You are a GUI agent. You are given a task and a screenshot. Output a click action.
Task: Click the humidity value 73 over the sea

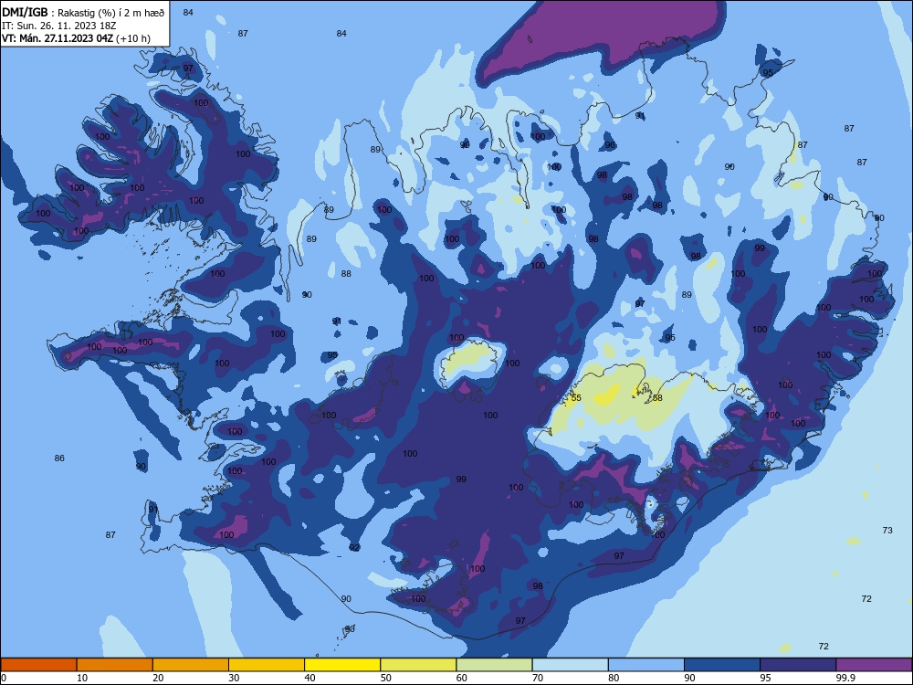pyautogui.click(x=887, y=530)
